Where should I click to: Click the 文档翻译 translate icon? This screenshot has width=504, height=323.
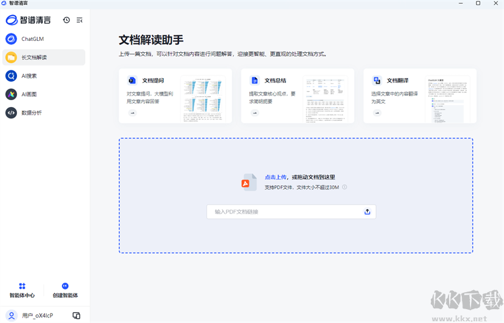click(x=377, y=81)
